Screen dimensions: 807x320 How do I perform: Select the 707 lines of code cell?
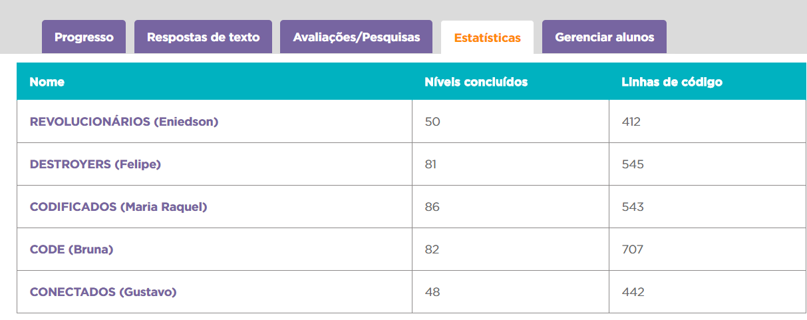tap(632, 249)
